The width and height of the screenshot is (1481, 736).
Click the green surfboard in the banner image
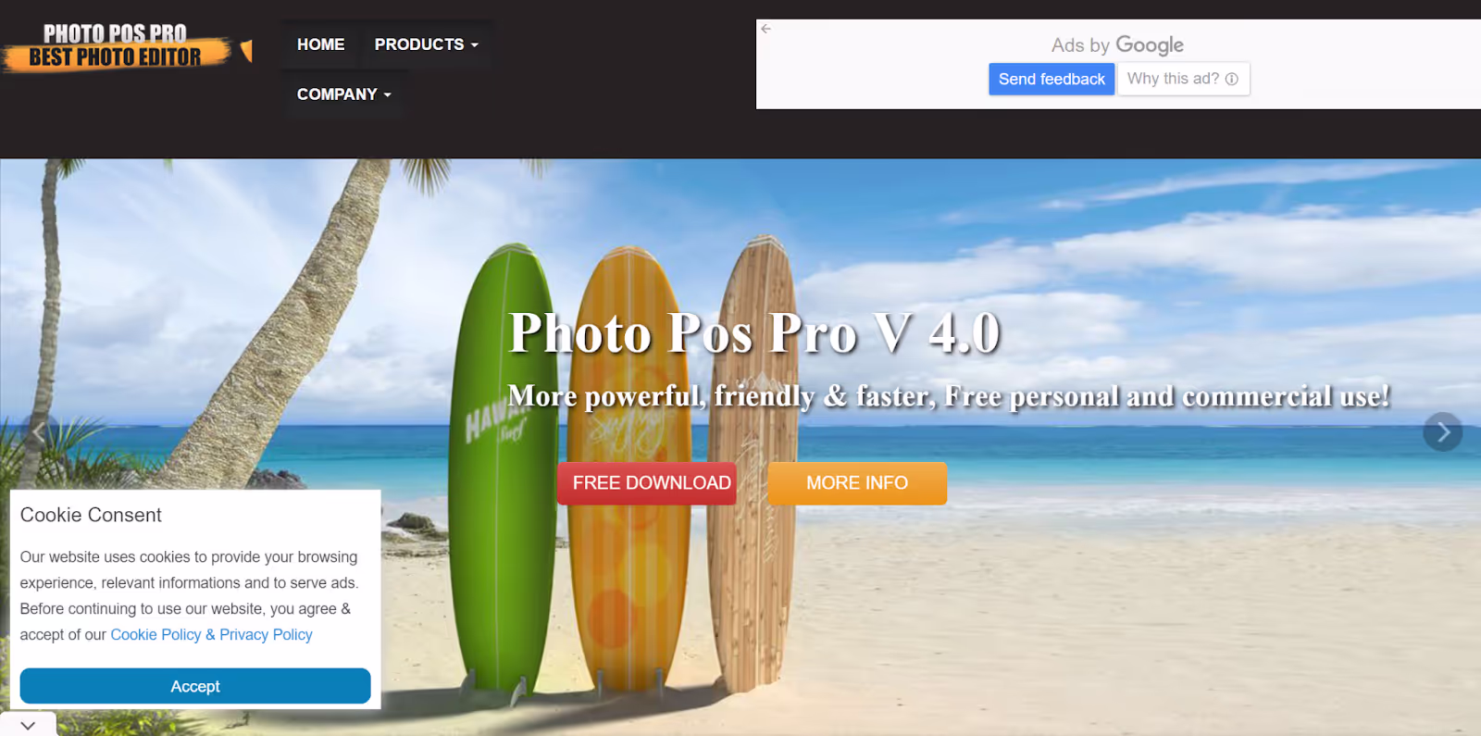(x=503, y=468)
